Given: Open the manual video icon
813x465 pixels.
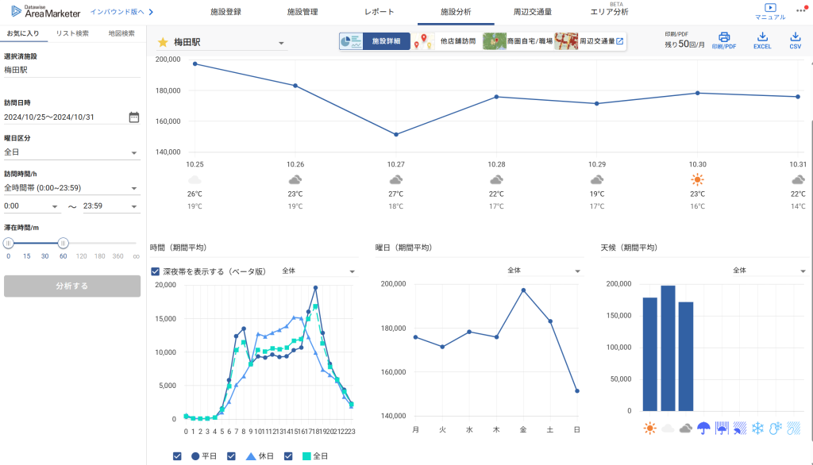Looking at the screenshot, I should pos(769,8).
